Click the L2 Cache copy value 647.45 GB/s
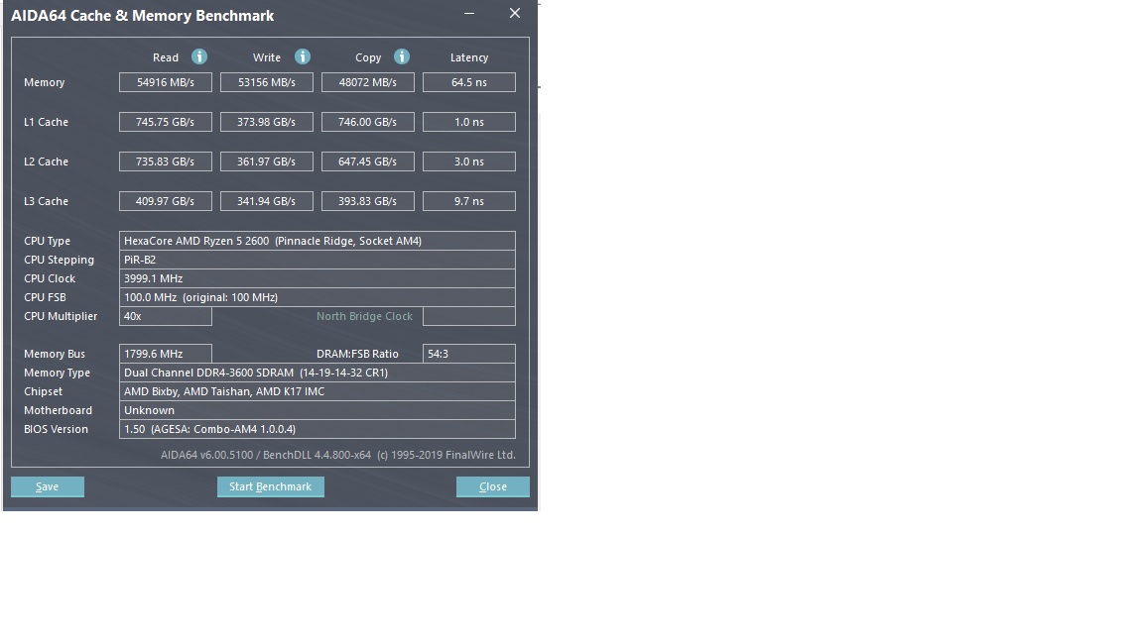This screenshot has height=642, width=1143. click(368, 161)
